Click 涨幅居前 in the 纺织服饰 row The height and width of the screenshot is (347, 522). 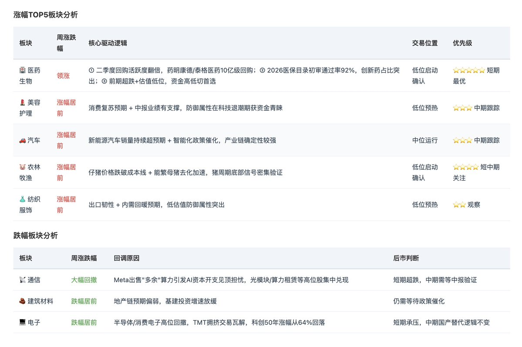click(x=66, y=205)
